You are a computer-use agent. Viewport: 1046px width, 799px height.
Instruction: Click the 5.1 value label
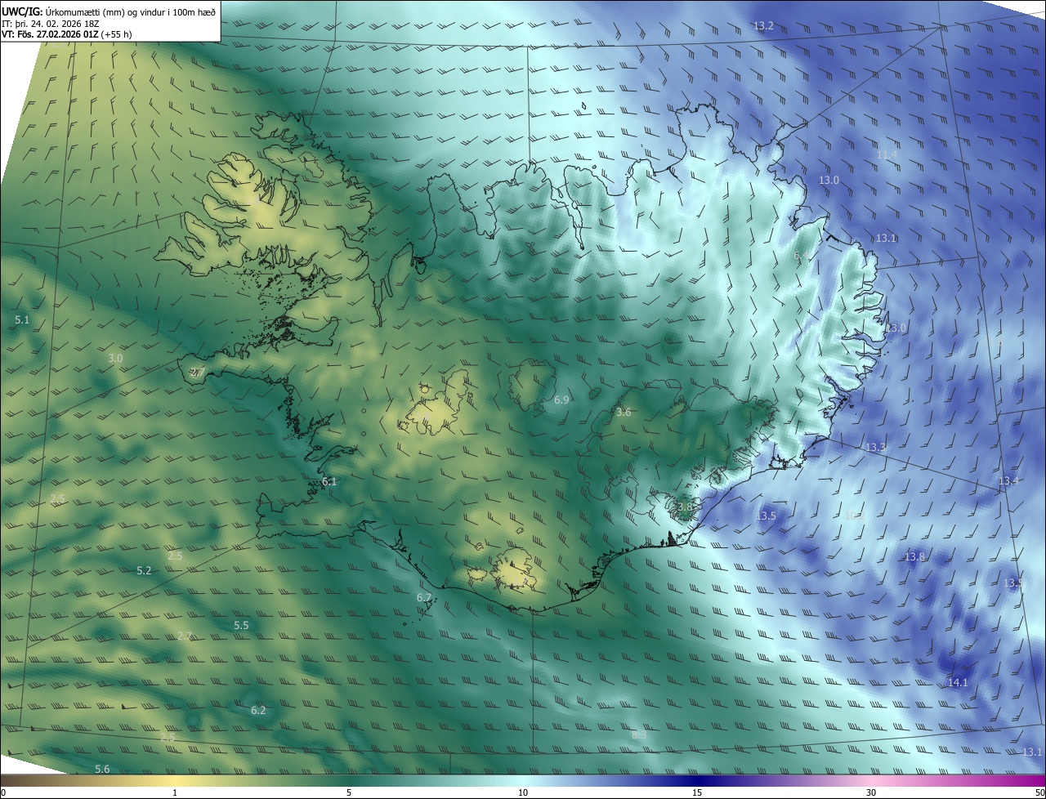click(x=22, y=320)
